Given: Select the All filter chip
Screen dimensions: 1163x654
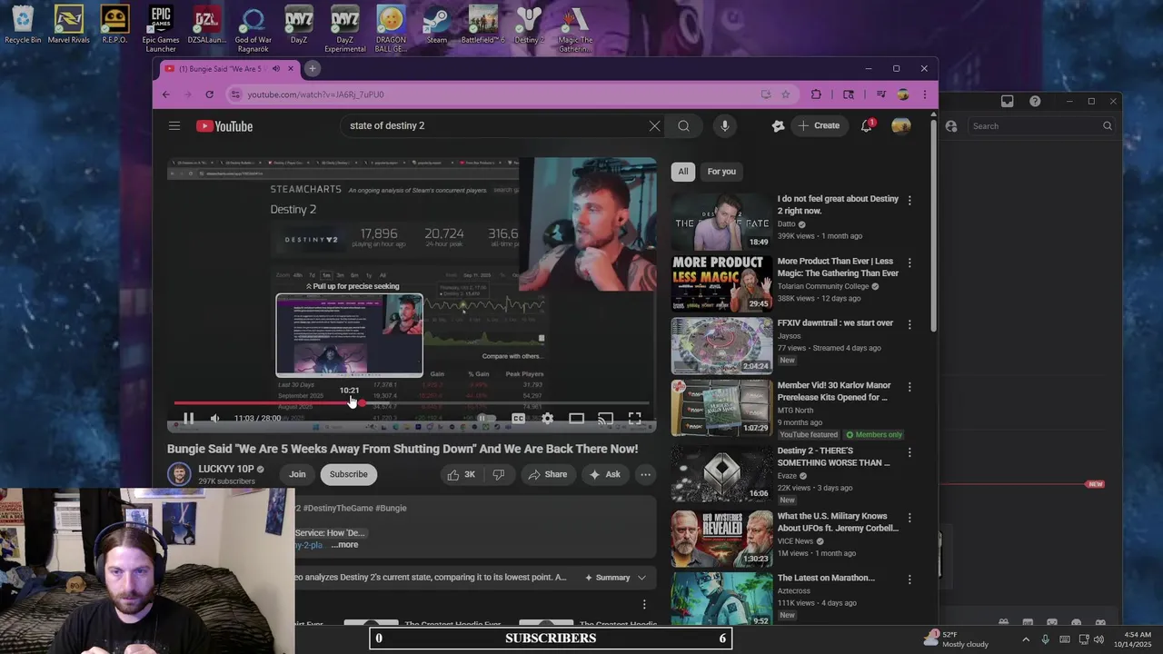Looking at the screenshot, I should click(x=683, y=172).
